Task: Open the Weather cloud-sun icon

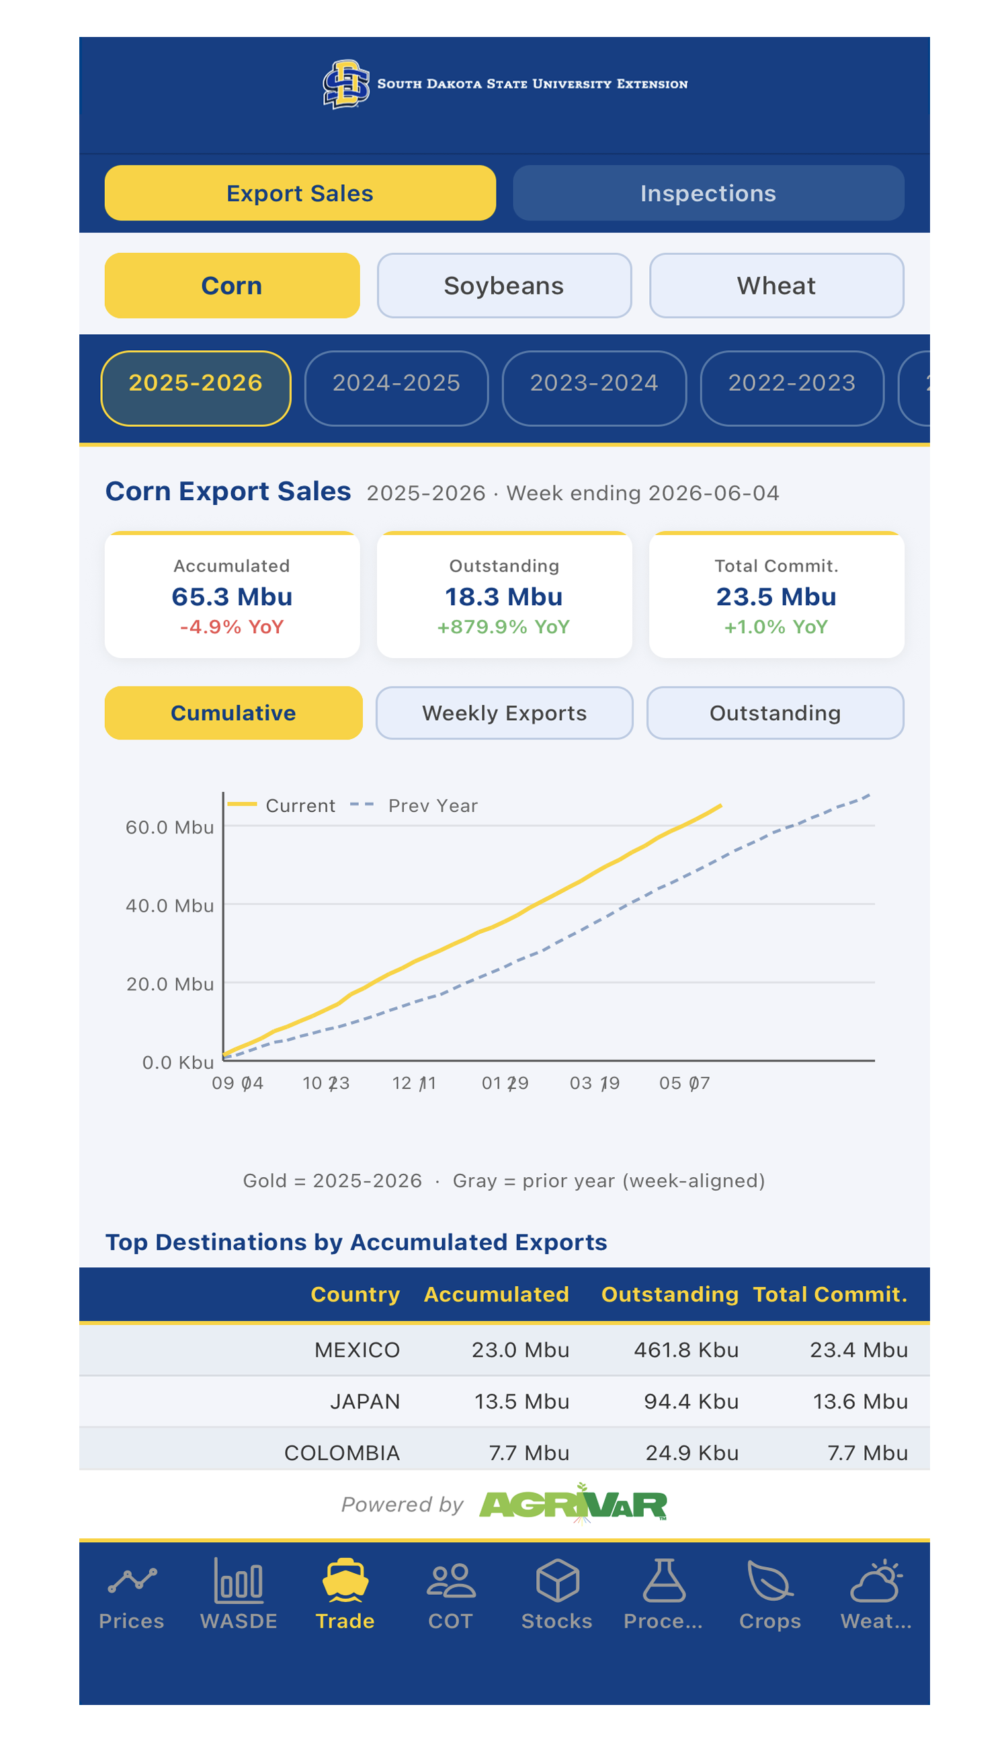Action: point(876,1581)
